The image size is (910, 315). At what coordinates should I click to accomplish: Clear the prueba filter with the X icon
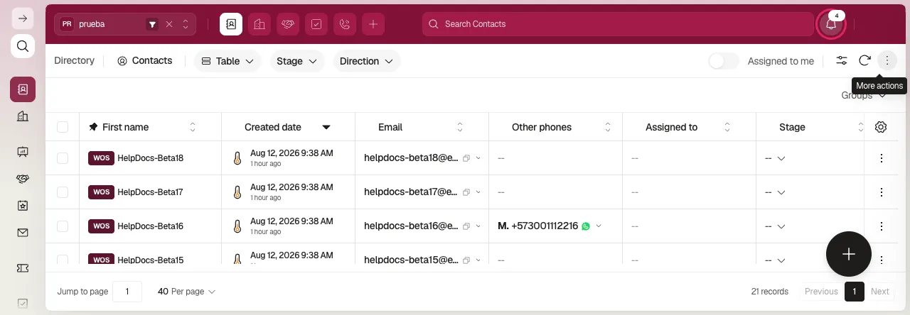[169, 24]
